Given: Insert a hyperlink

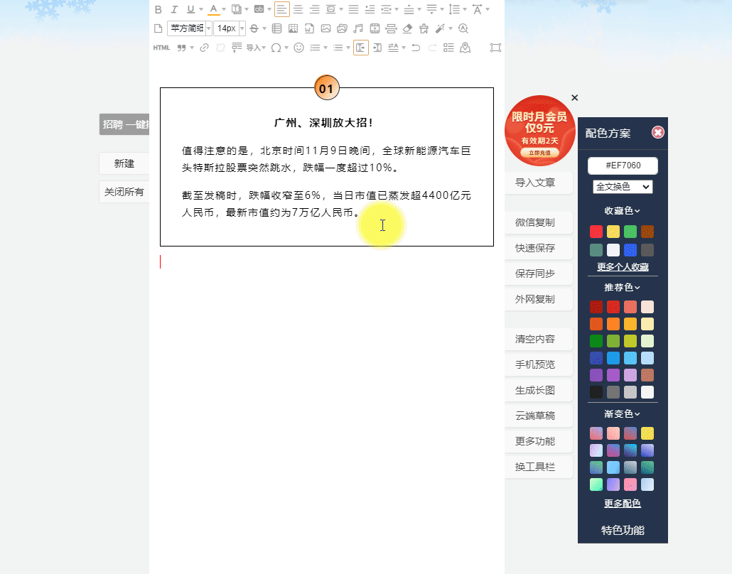Looking at the screenshot, I should pos(204,48).
